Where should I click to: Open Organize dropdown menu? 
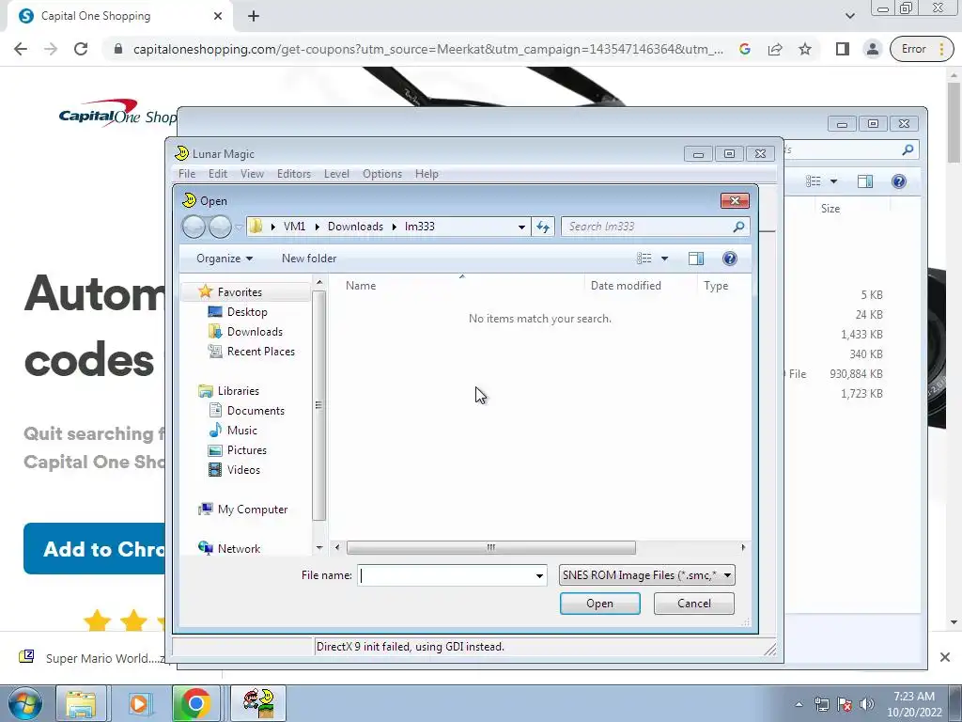[225, 259]
